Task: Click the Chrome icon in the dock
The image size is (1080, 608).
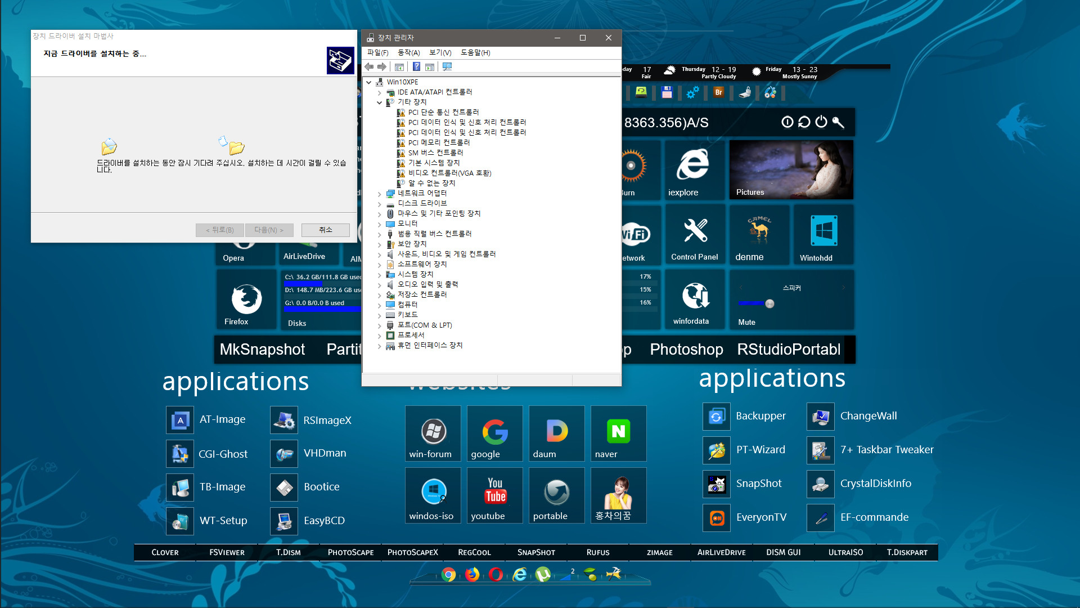Action: (x=448, y=574)
